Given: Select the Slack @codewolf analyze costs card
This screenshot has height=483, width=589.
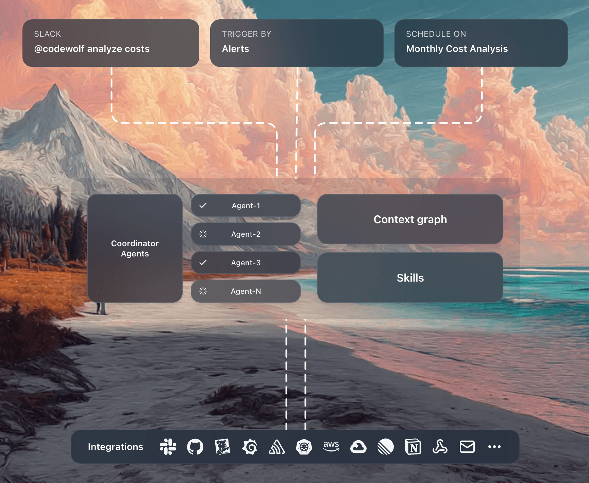Looking at the screenshot, I should pos(111,43).
